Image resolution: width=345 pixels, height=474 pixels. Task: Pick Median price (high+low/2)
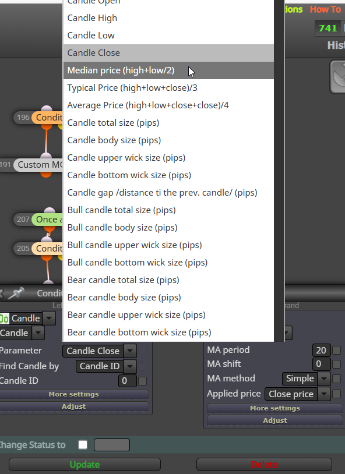[x=168, y=70]
